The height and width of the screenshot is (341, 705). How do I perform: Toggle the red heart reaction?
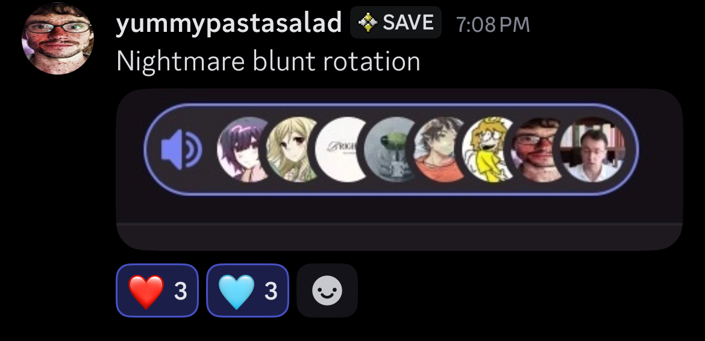click(157, 290)
